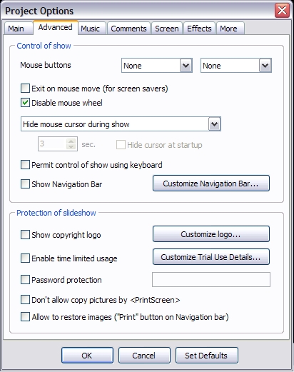Turn on Password protection checkbox
Image resolution: width=294 pixels, height=372 pixels.
click(x=25, y=280)
